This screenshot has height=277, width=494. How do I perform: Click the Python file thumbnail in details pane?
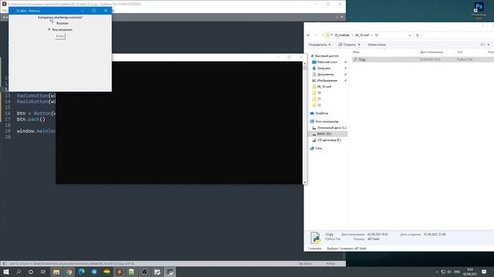coord(316,238)
